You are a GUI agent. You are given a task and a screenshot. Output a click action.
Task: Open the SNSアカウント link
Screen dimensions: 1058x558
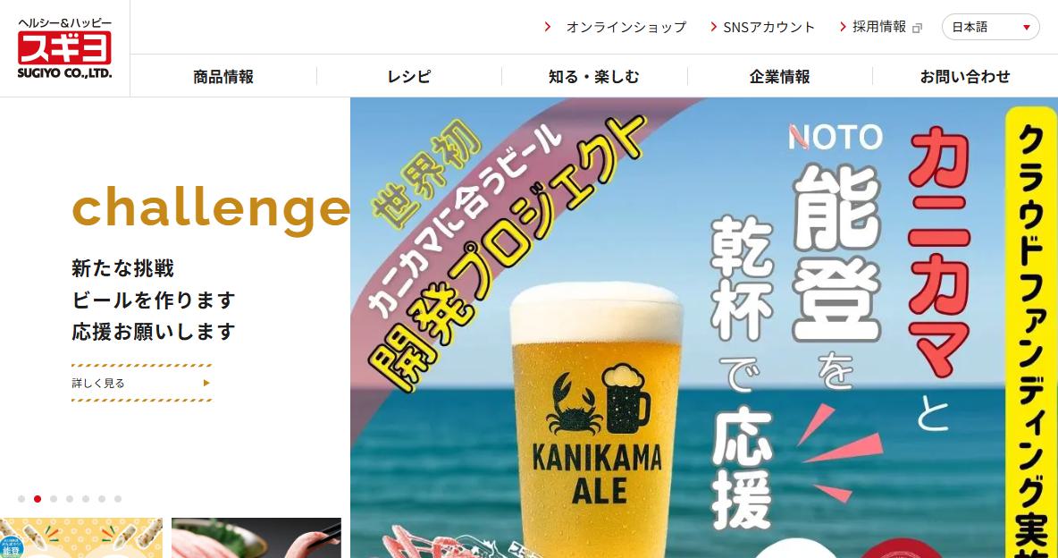click(x=769, y=27)
